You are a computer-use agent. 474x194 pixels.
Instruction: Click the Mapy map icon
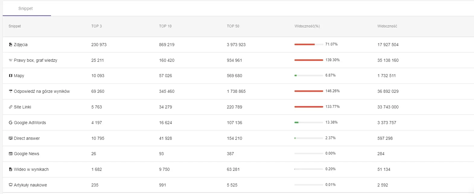coord(11,76)
